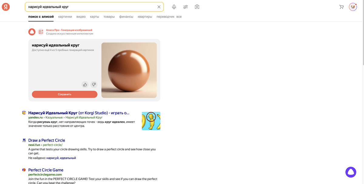Click the Korgi Studio game thumbnail

pos(151,121)
